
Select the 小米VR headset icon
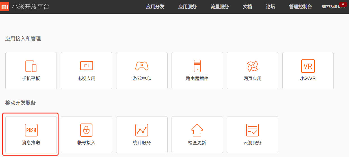point(308,66)
